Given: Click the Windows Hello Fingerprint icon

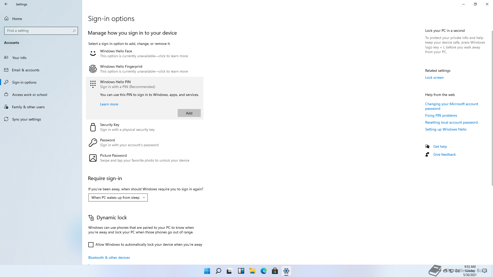Looking at the screenshot, I should coord(93,69).
